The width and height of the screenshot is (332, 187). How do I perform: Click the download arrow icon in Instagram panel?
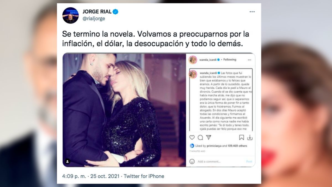(250, 137)
